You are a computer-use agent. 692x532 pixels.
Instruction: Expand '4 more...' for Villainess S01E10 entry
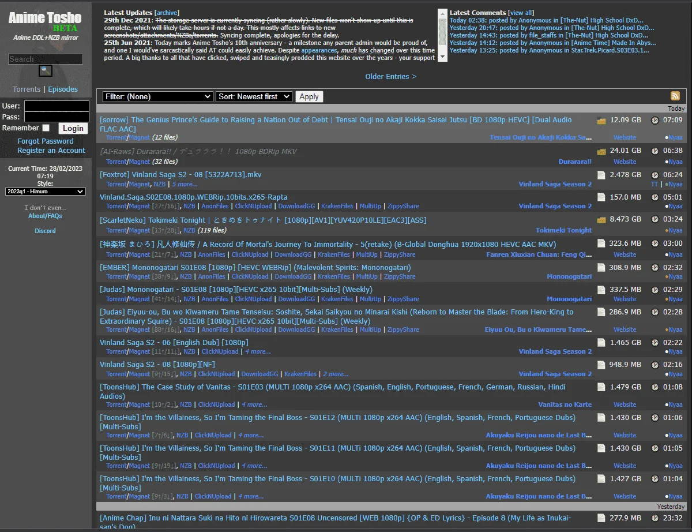[251, 497]
